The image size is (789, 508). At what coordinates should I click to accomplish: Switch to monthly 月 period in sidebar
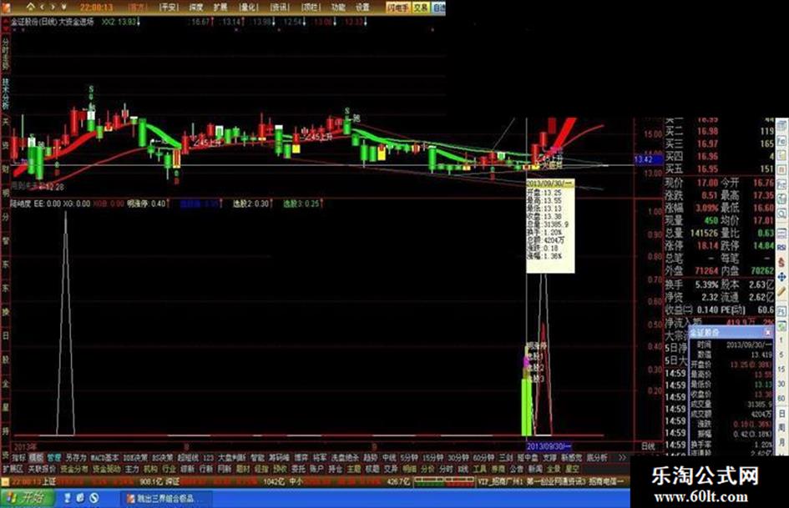pyautogui.click(x=781, y=442)
